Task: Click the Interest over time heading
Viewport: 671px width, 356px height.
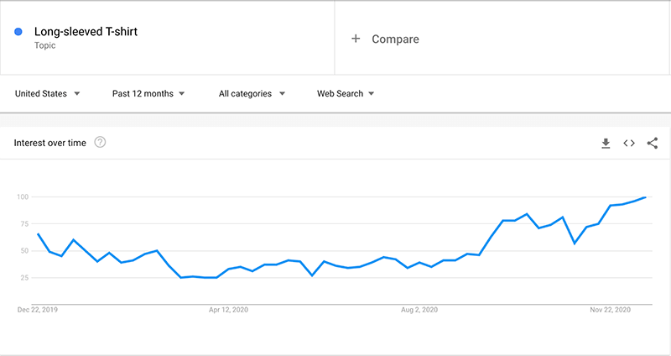Action: point(49,143)
